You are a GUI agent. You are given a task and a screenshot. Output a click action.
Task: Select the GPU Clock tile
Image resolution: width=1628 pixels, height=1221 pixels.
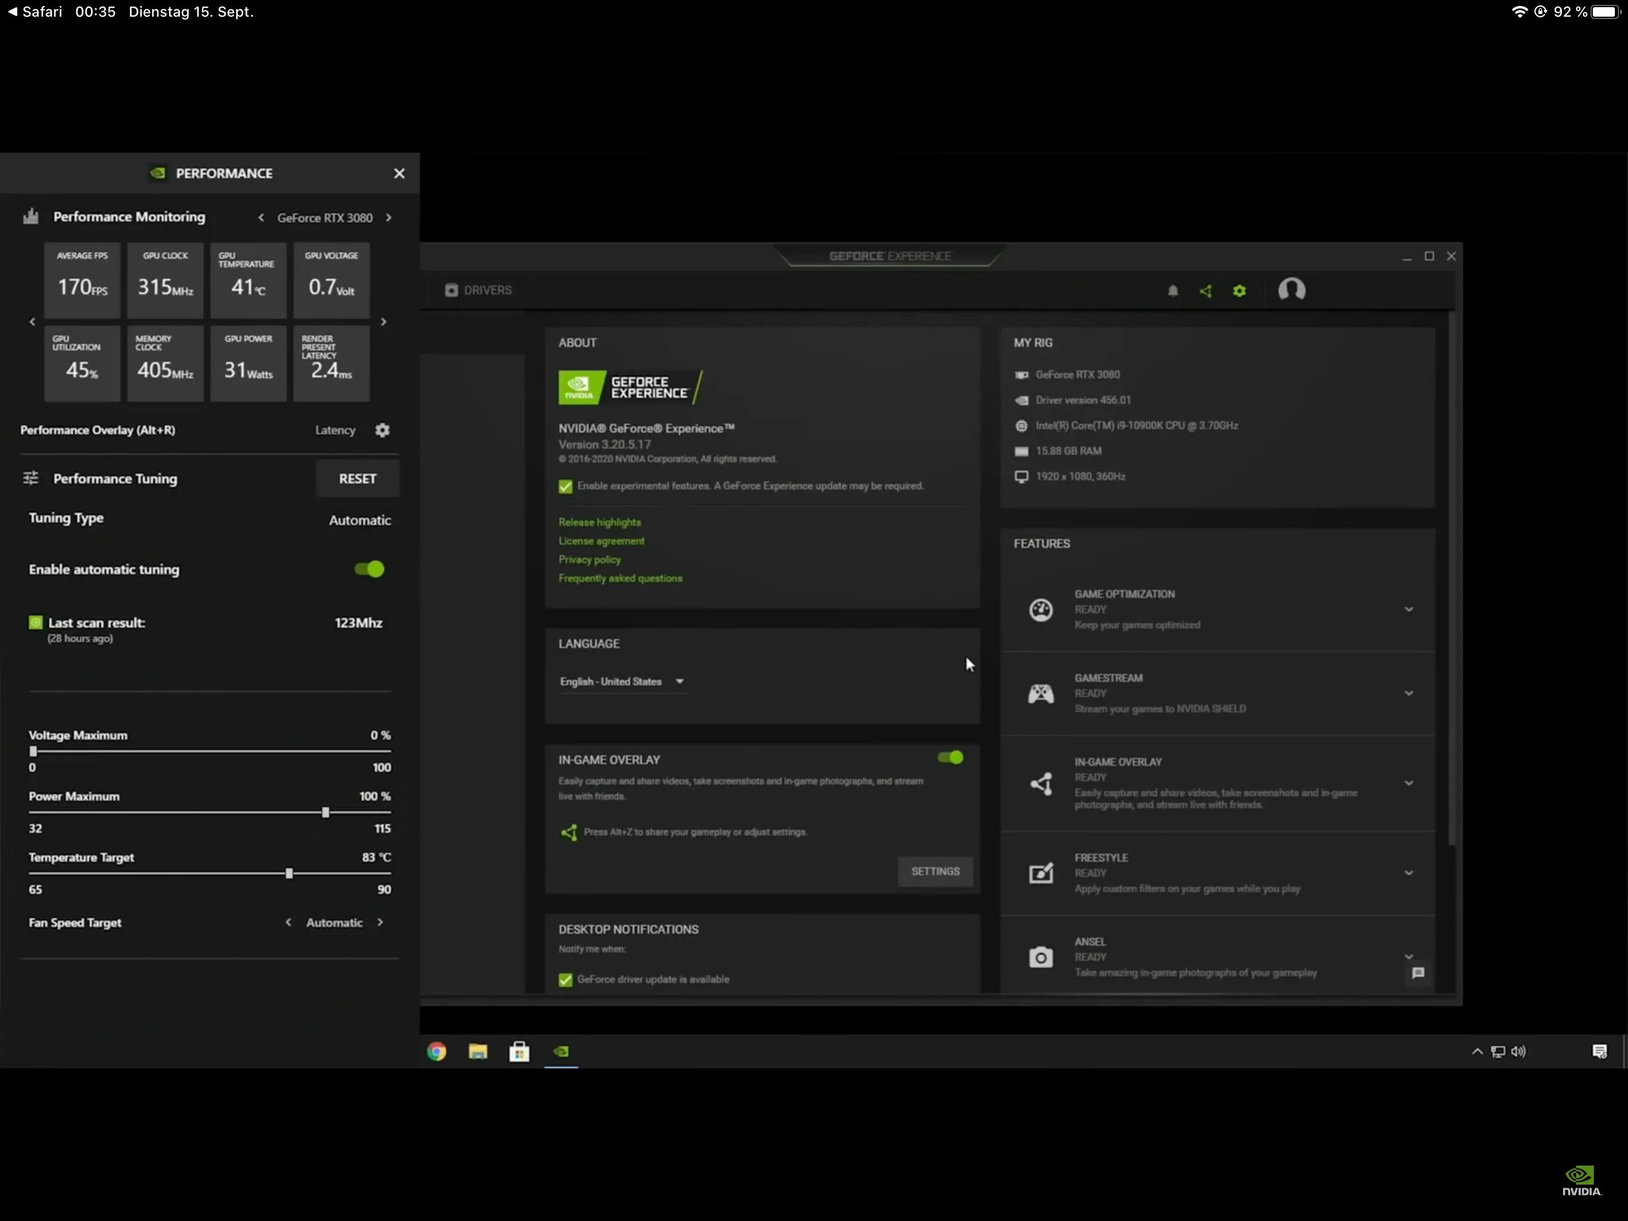(165, 280)
